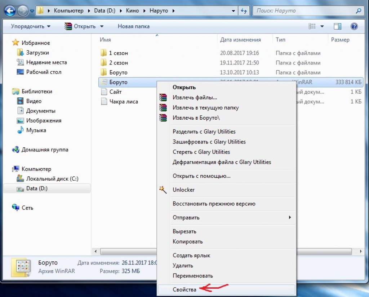Select the "Избранное" star item
This screenshot has height=297, width=369.
click(31, 43)
